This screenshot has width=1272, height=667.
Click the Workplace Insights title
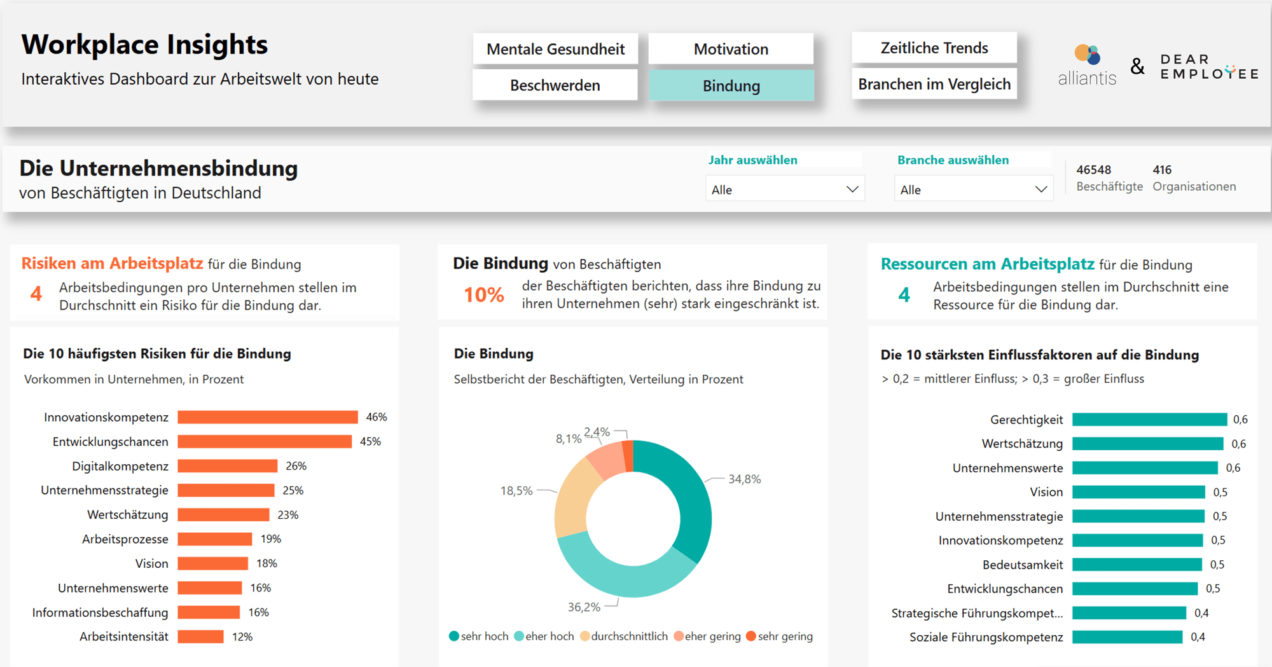(144, 45)
